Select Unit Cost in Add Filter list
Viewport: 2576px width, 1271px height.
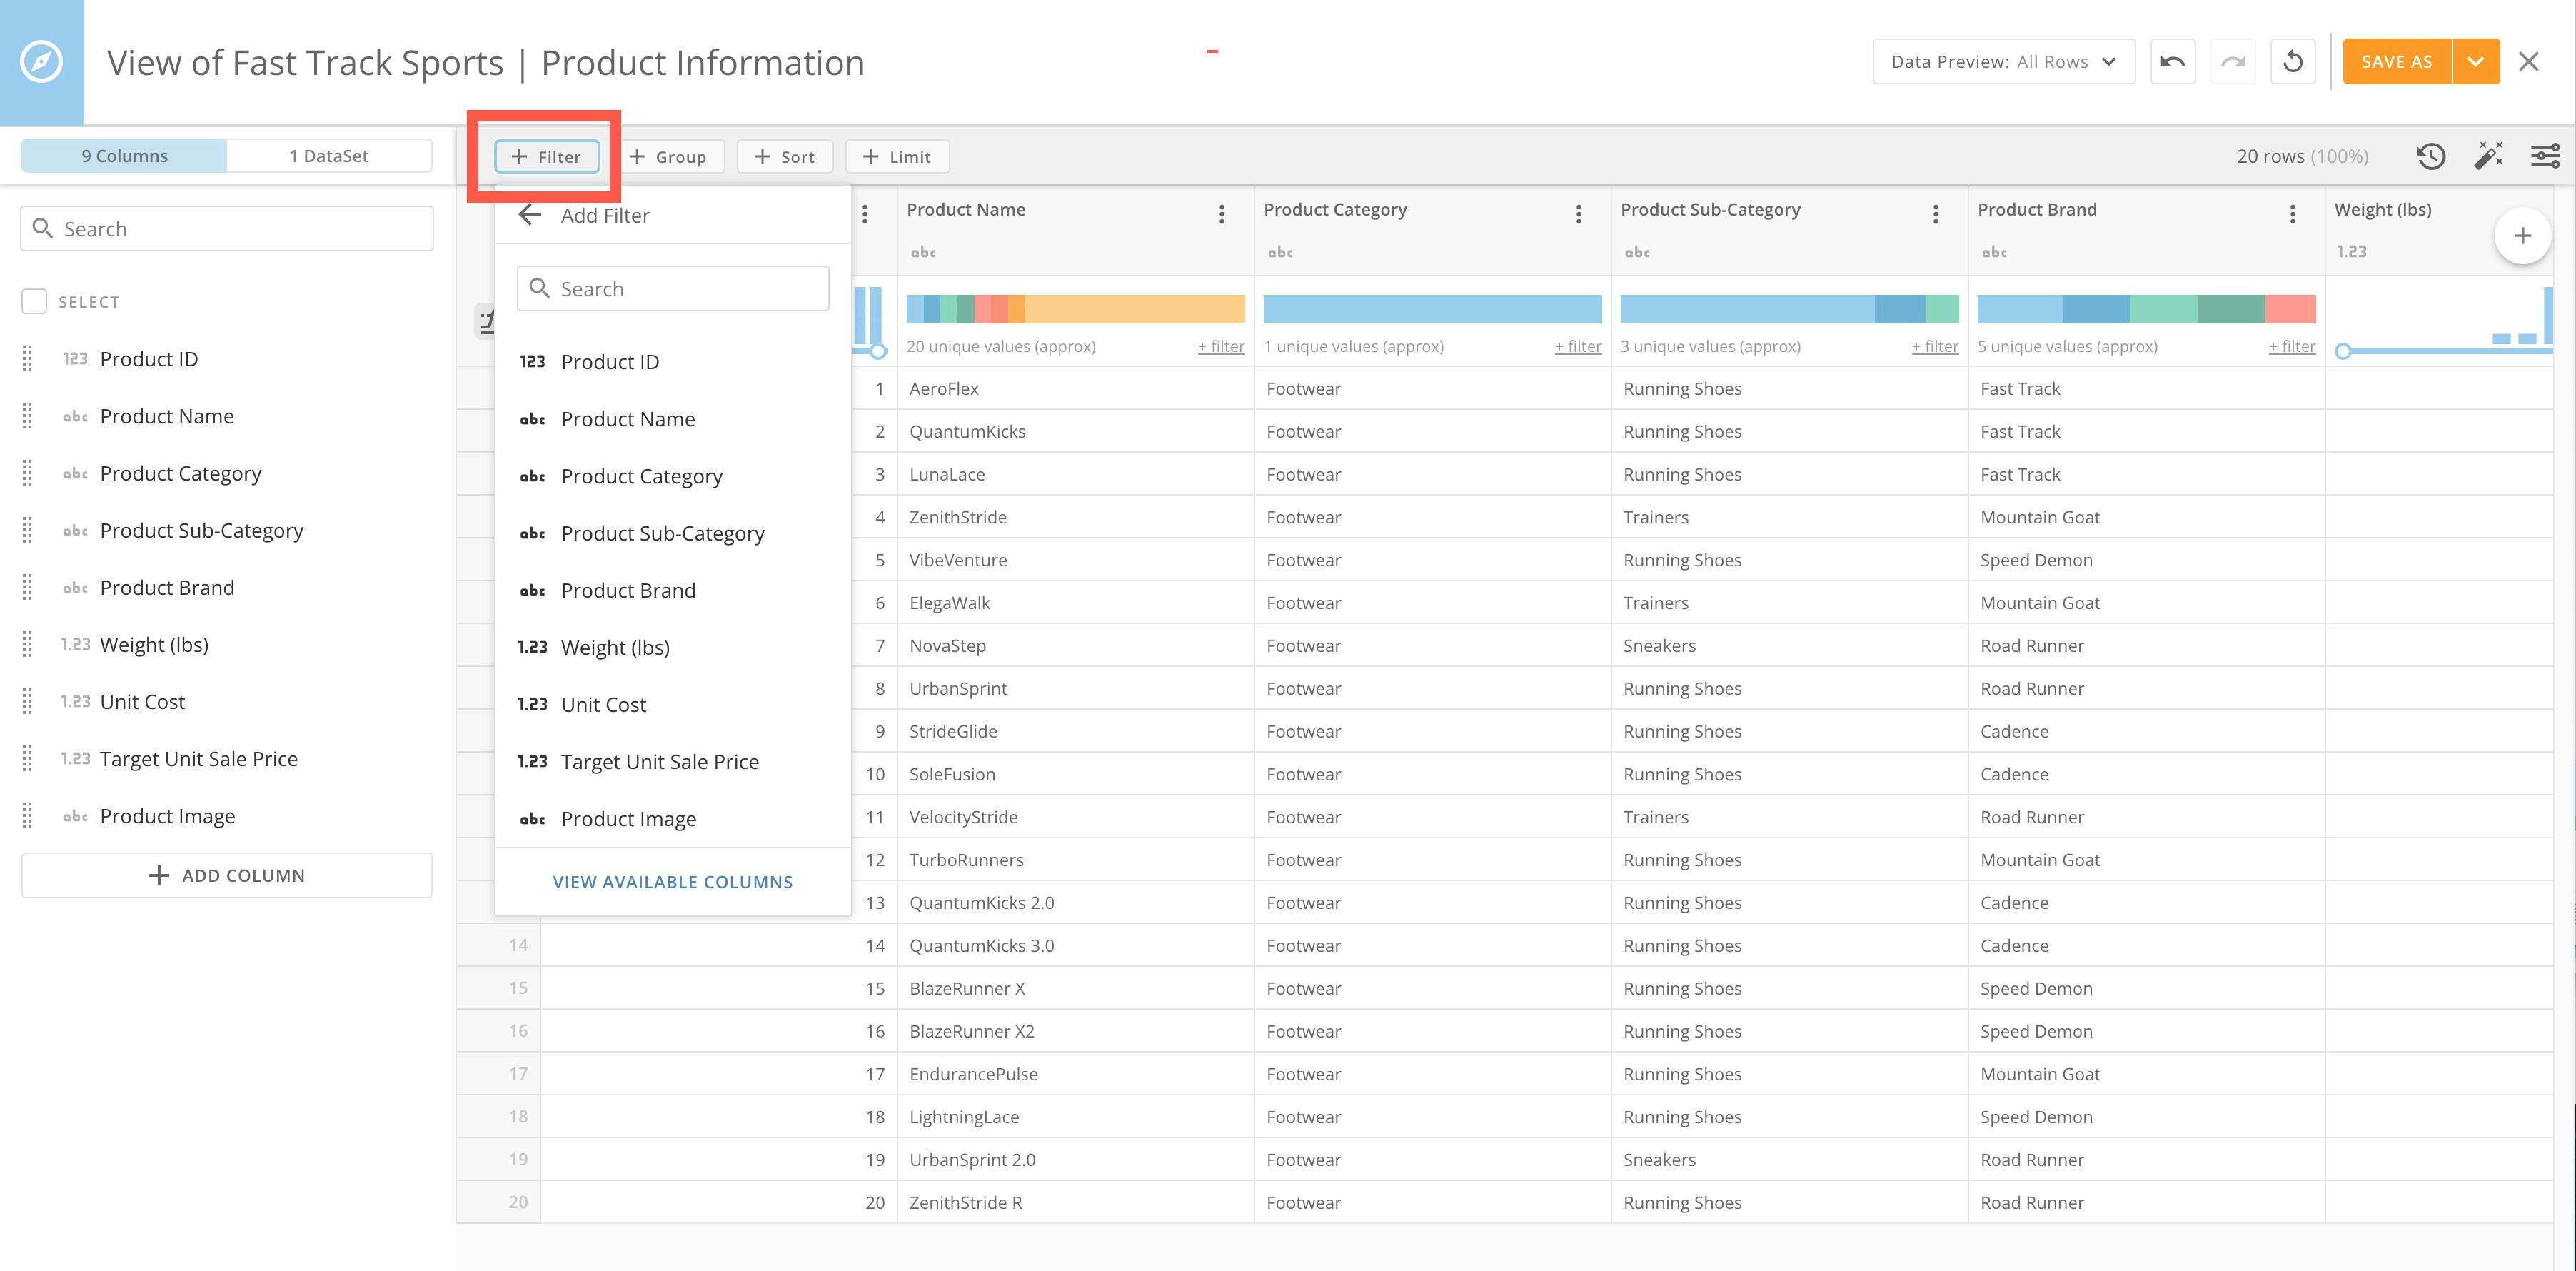pyautogui.click(x=603, y=704)
